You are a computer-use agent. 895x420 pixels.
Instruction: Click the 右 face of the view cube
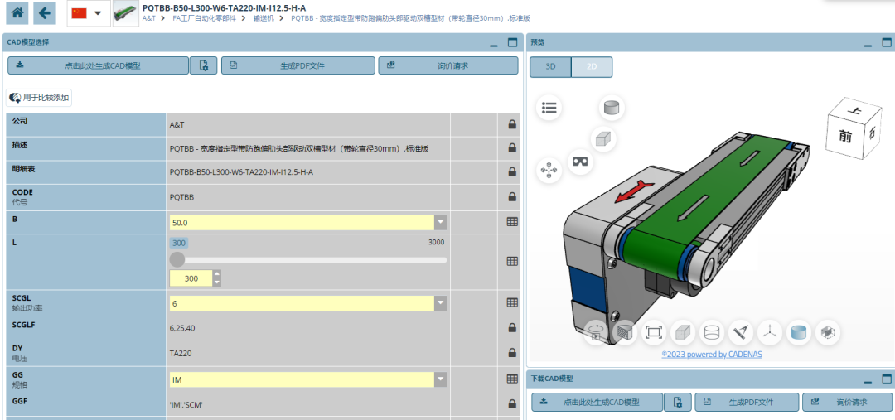pos(872,133)
